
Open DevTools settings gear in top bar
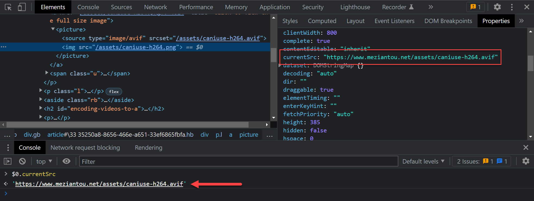pos(497,7)
